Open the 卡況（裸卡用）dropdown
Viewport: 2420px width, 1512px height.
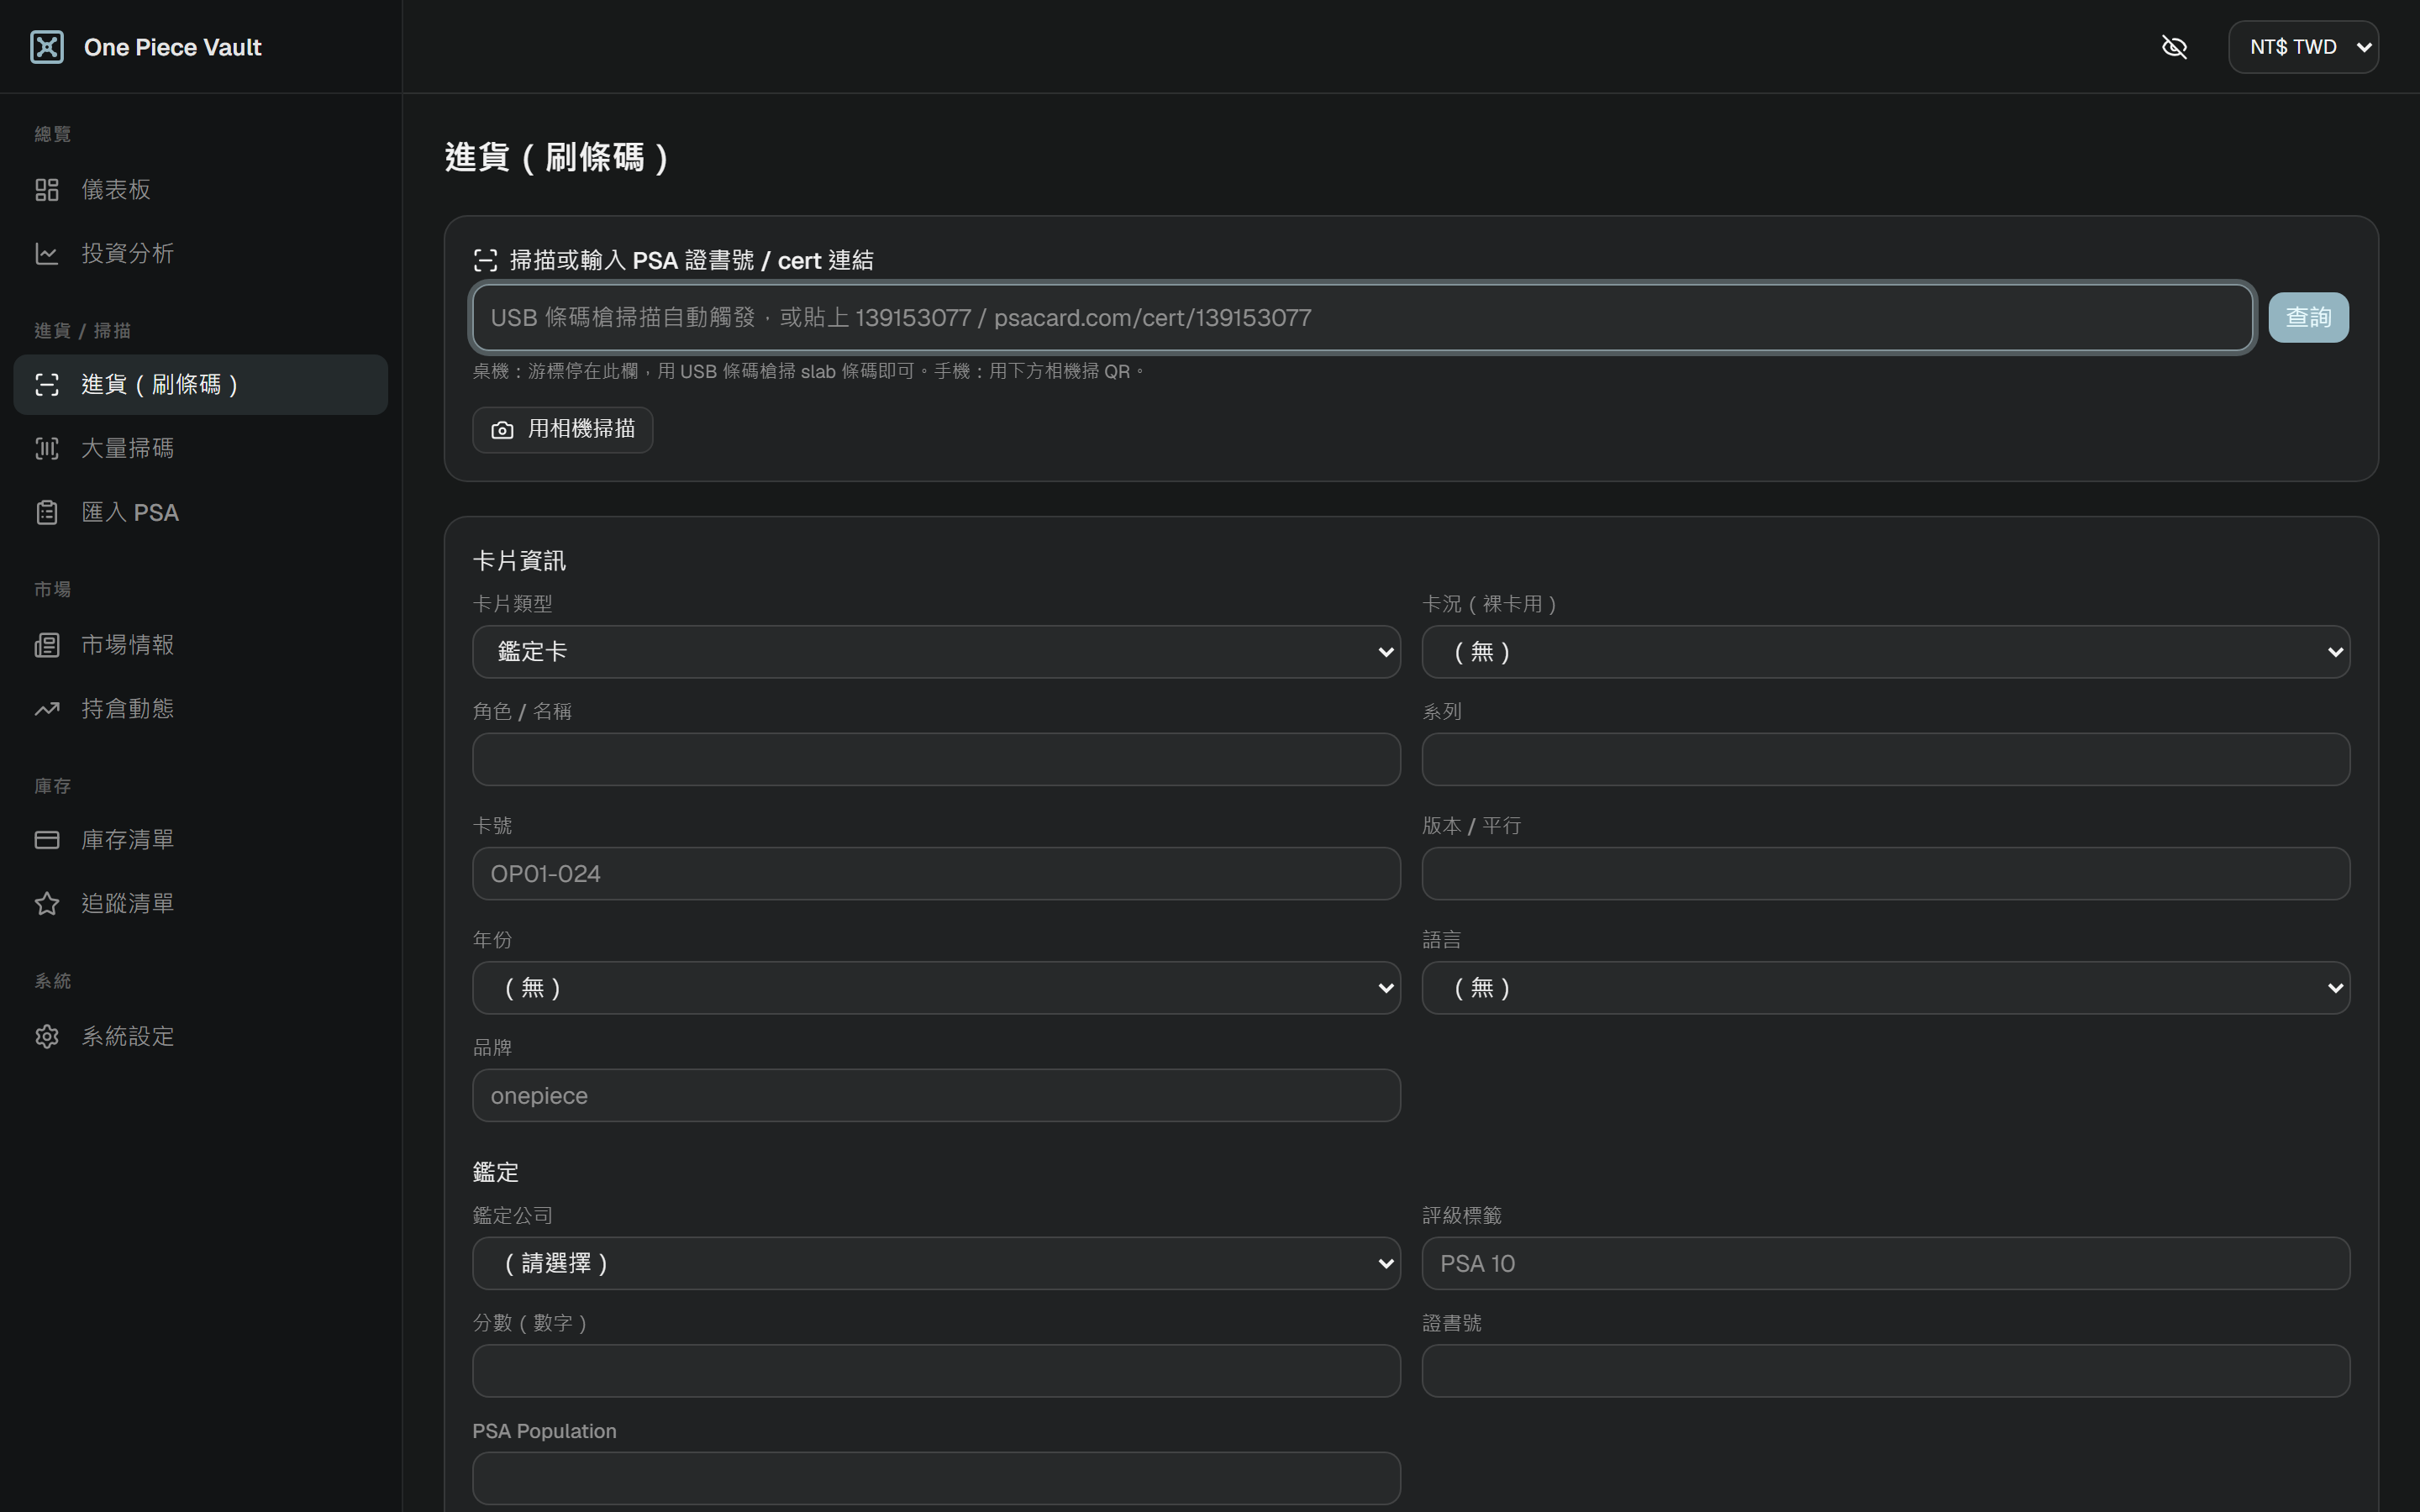click(x=1886, y=652)
